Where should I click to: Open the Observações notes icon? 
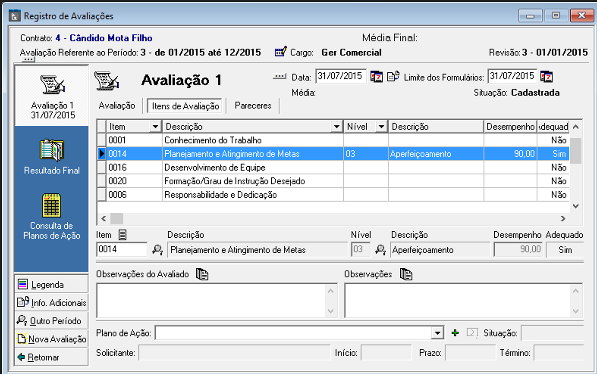coord(406,274)
